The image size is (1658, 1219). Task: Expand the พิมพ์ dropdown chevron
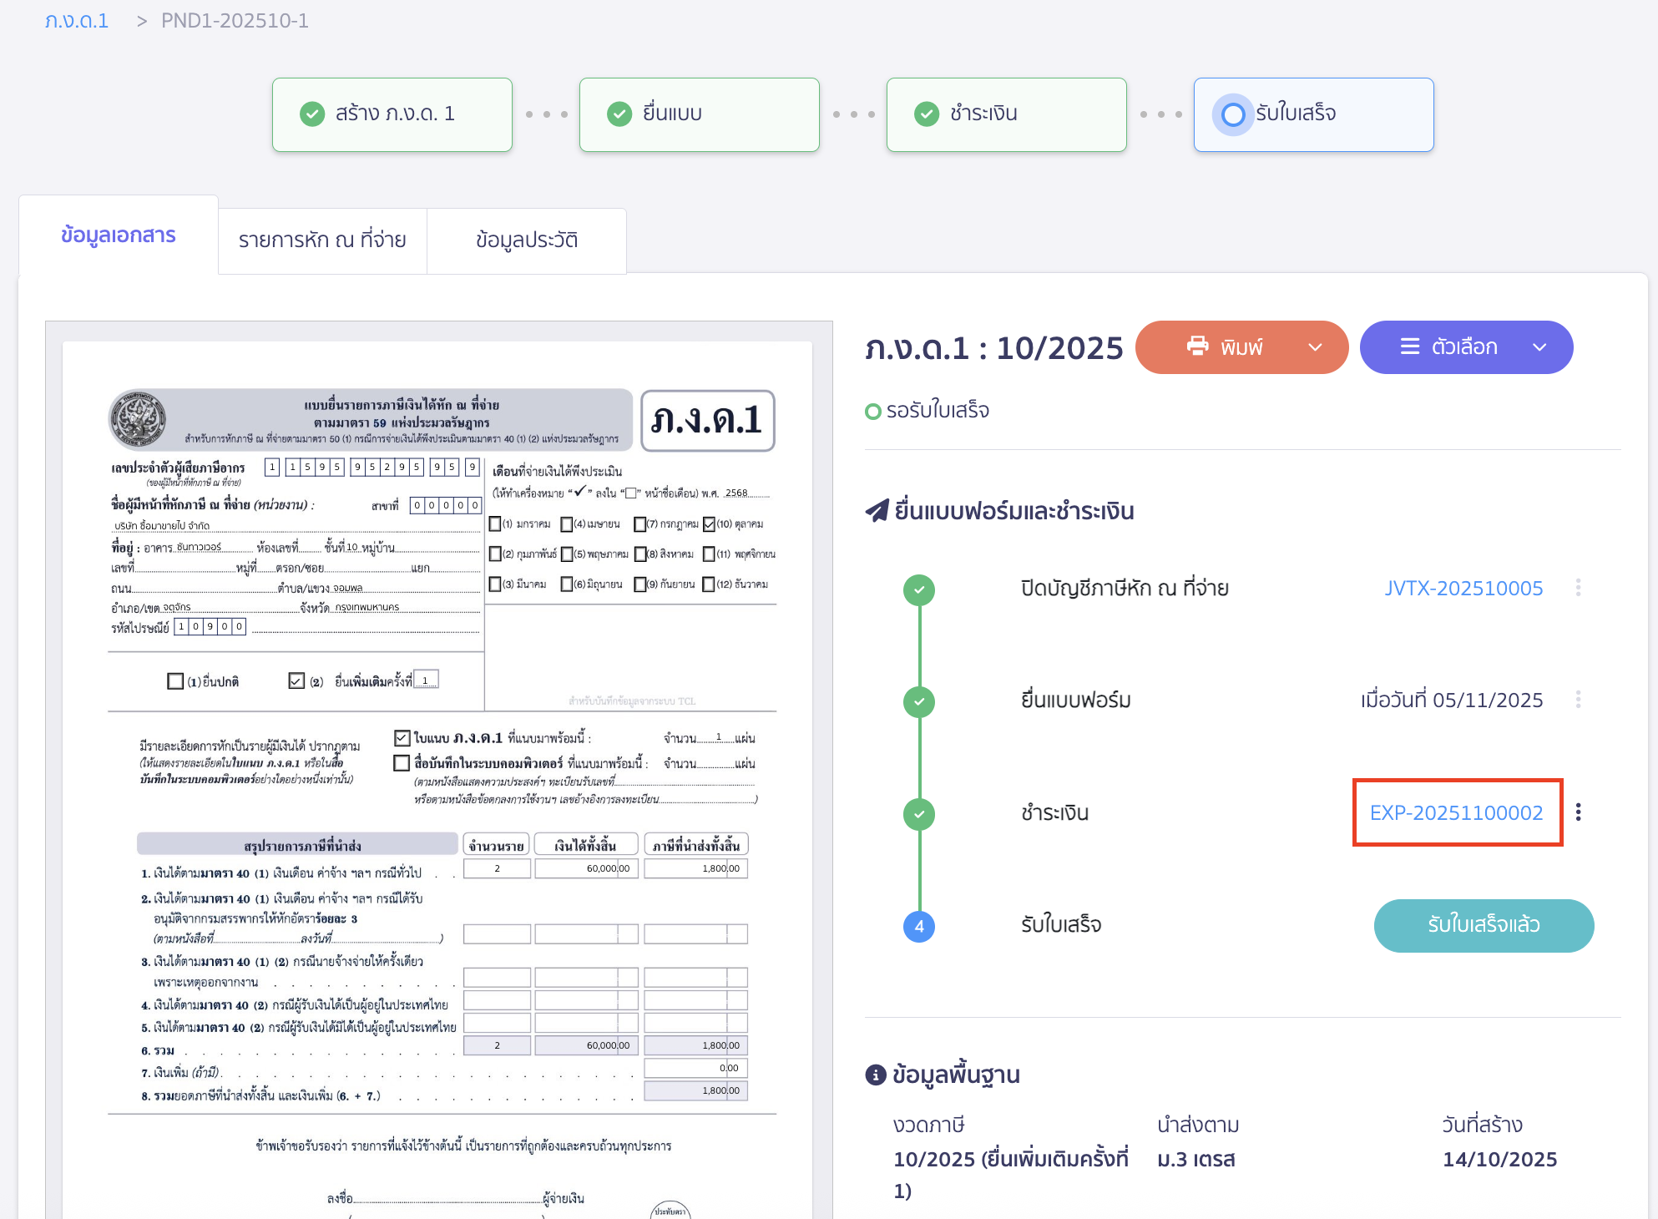[x=1316, y=347]
